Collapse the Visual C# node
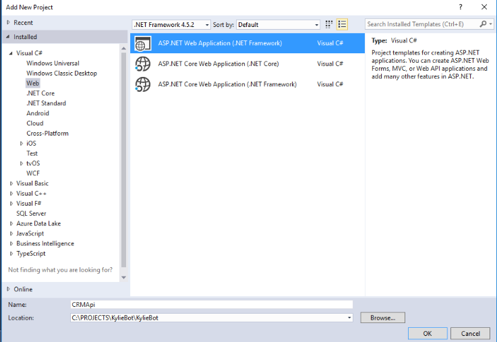The width and height of the screenshot is (497, 342). tap(11, 53)
